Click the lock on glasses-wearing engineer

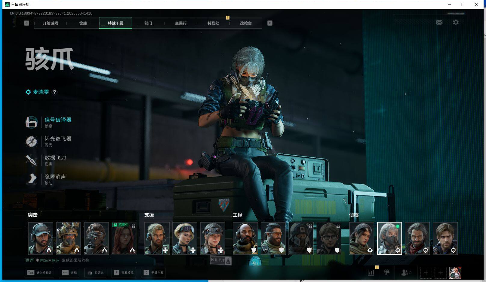(x=338, y=226)
